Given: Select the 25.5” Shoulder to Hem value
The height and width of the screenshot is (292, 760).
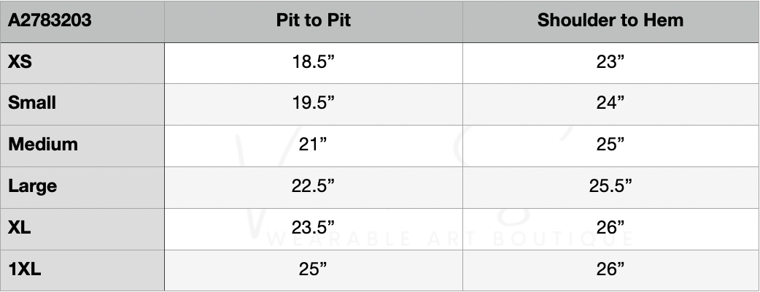Looking at the screenshot, I should pos(610,186).
